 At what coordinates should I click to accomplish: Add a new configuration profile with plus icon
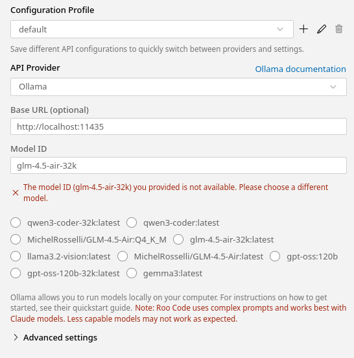303,29
